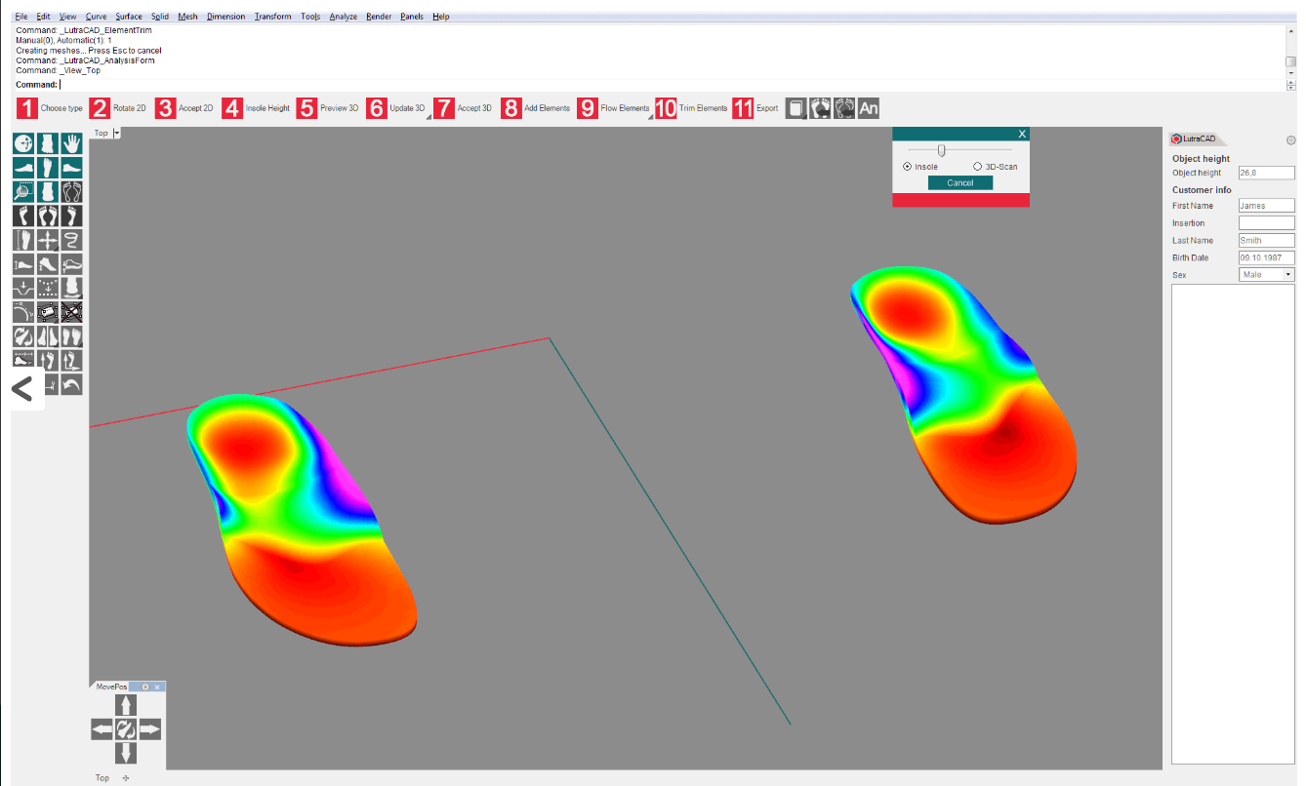
Task: Open the Top view dropdown
Action: coord(118,133)
